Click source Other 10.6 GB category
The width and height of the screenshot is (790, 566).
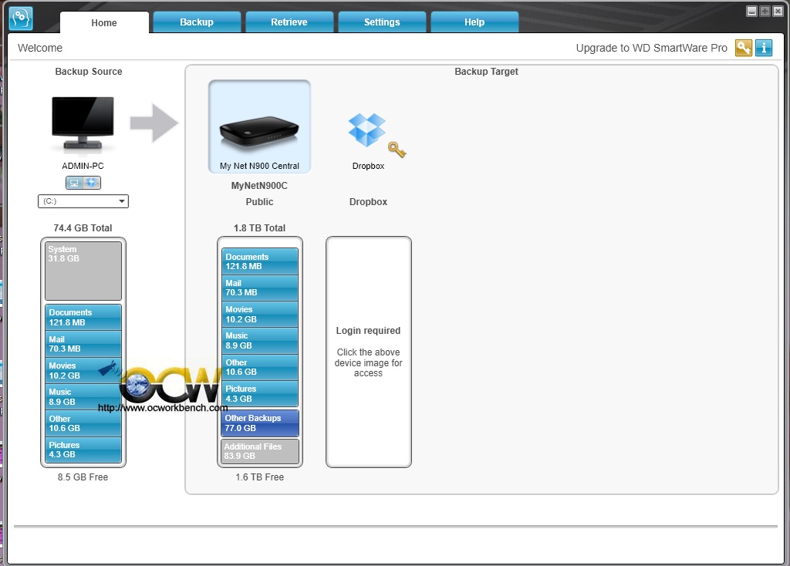pyautogui.click(x=83, y=423)
